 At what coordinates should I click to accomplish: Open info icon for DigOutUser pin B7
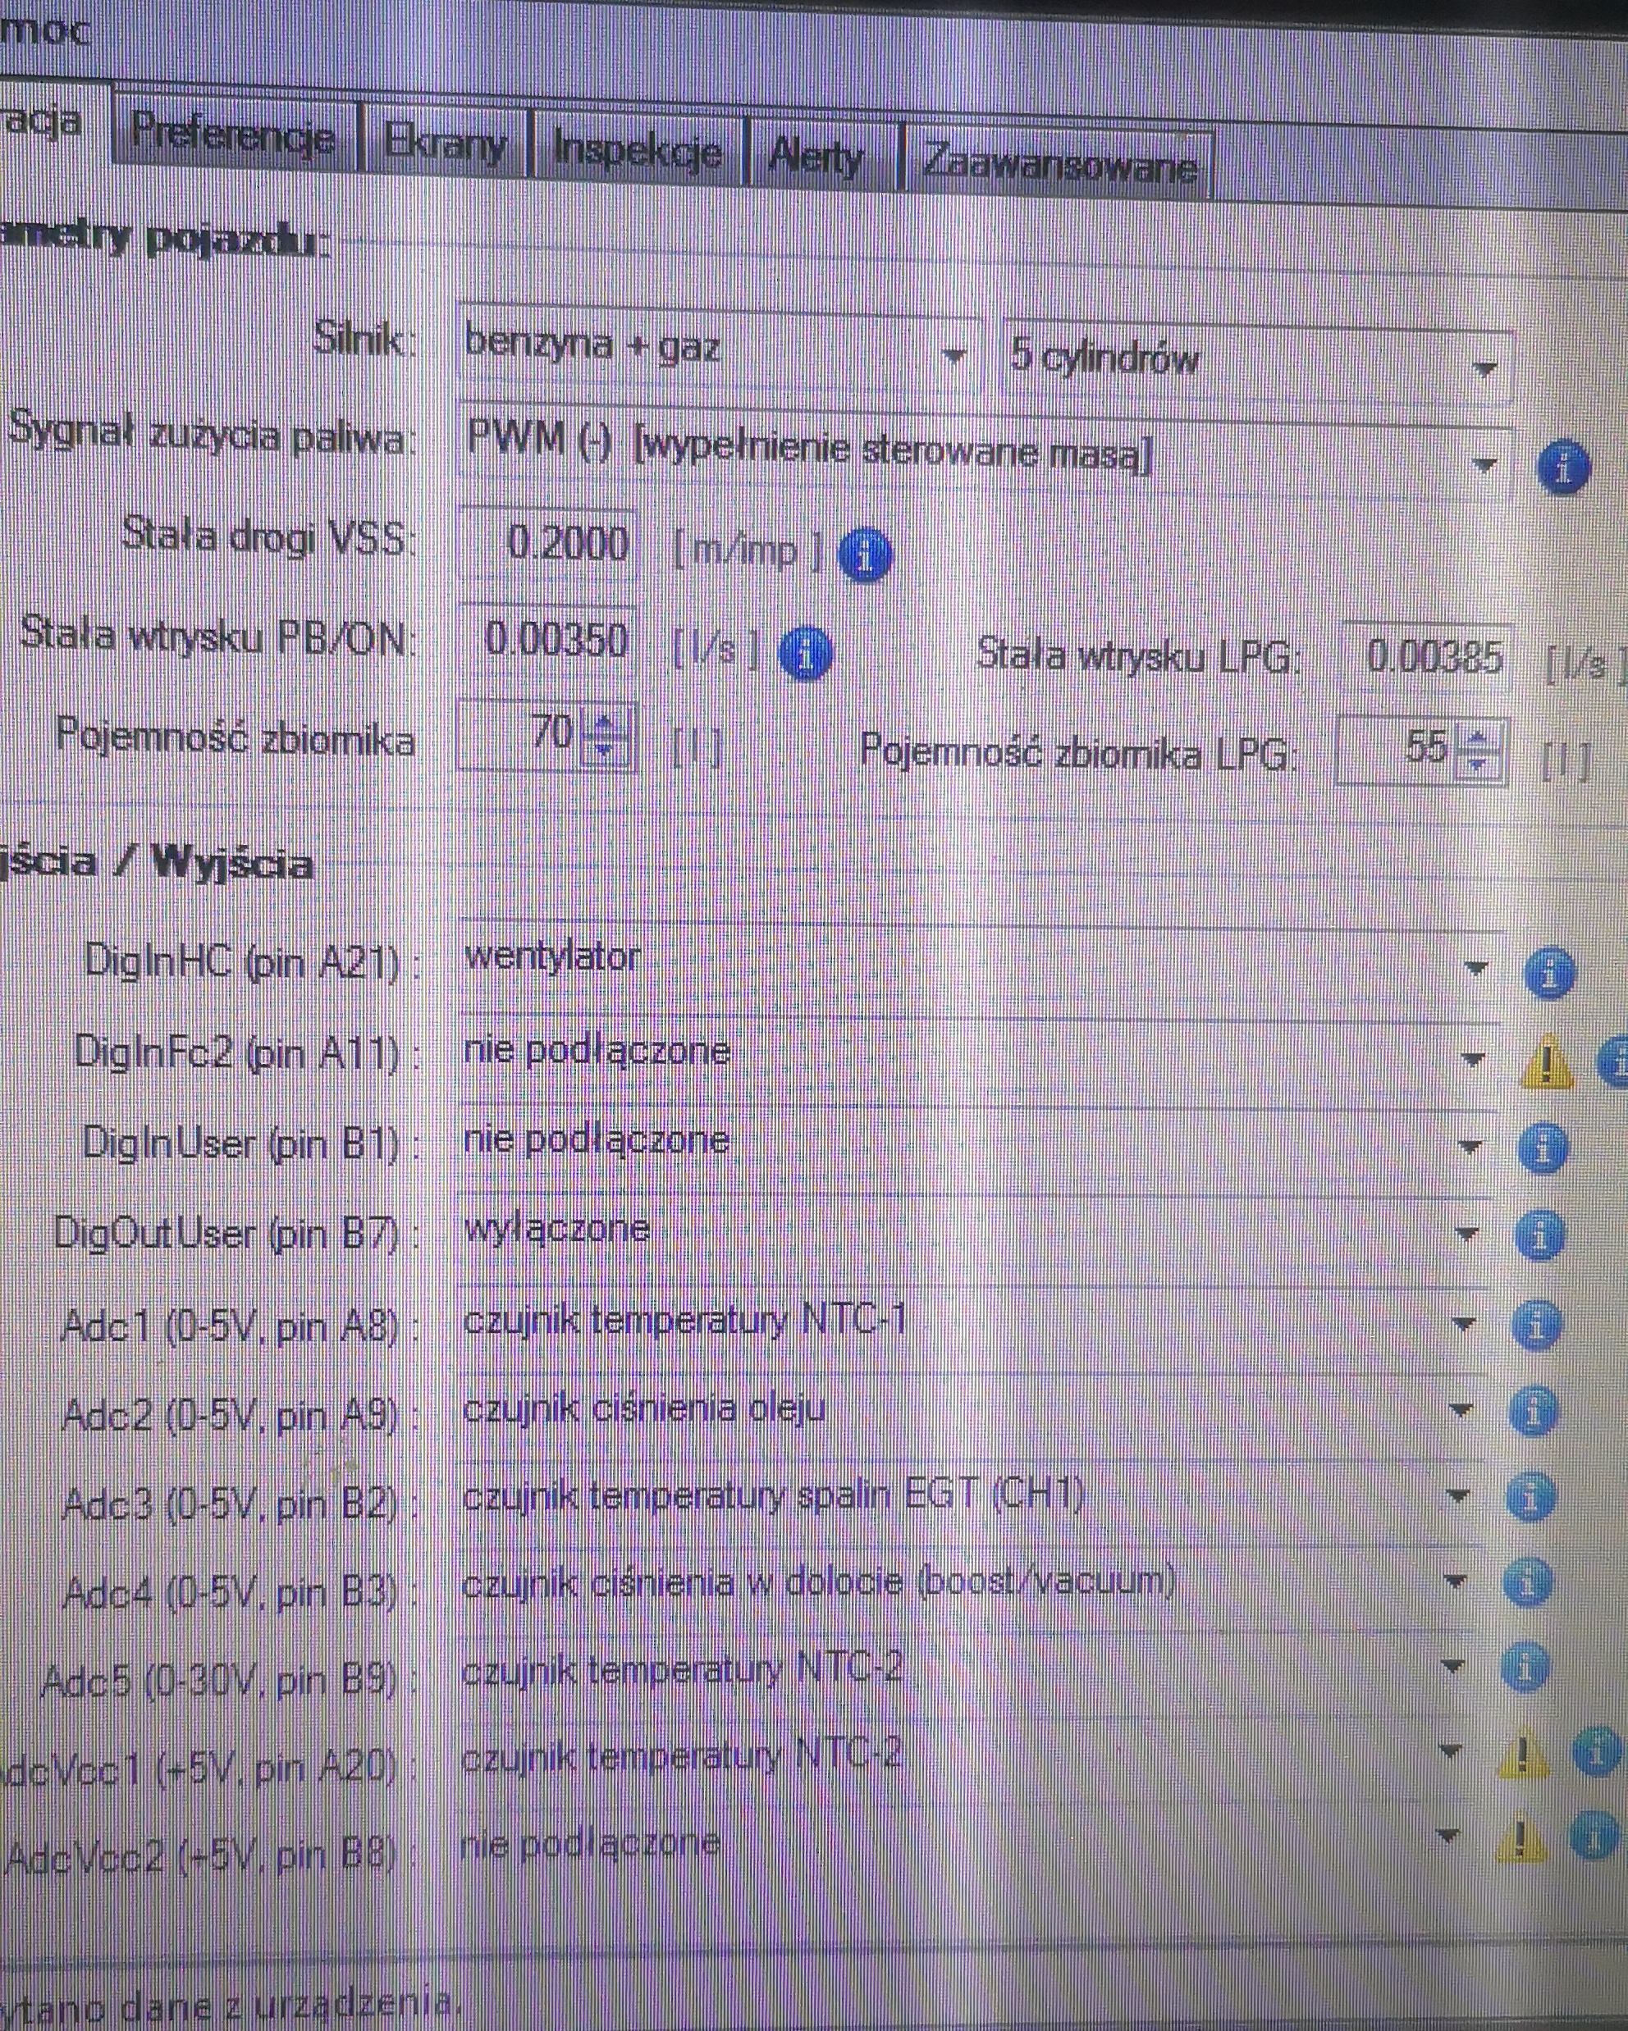tap(1540, 1236)
